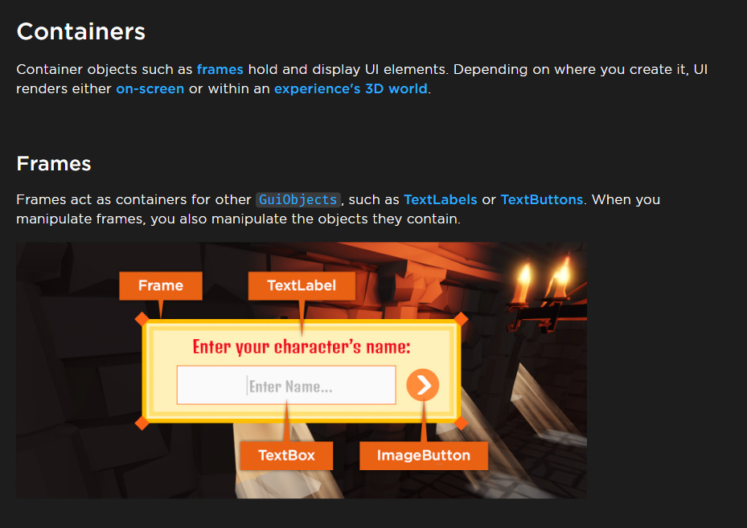The width and height of the screenshot is (747, 528).
Task: Click the GuiObjects code reference
Action: 298,199
